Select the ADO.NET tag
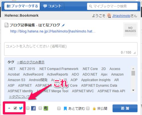Image resolution: width=142 pixels, height=115 pixels. click(x=90, y=74)
